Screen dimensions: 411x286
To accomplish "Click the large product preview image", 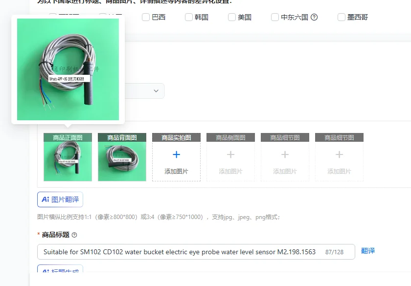I will (68, 69).
